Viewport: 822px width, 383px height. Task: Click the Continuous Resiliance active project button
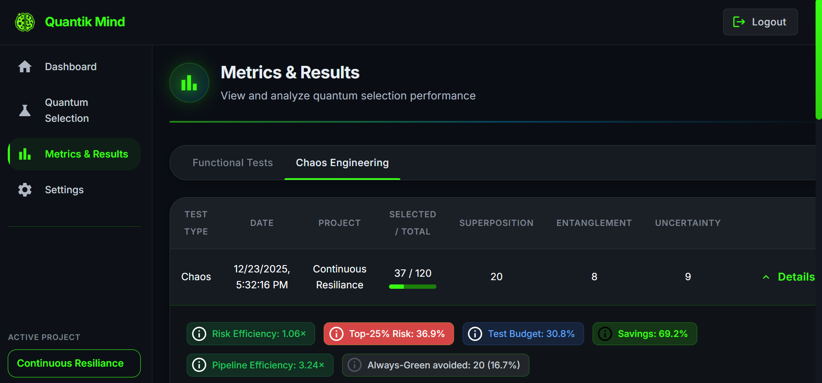pos(74,363)
